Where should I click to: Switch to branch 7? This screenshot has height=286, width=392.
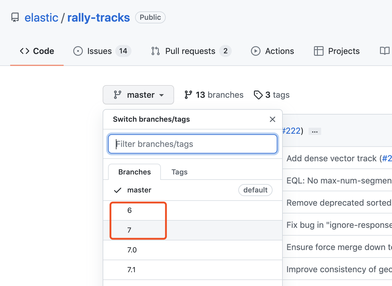(129, 230)
